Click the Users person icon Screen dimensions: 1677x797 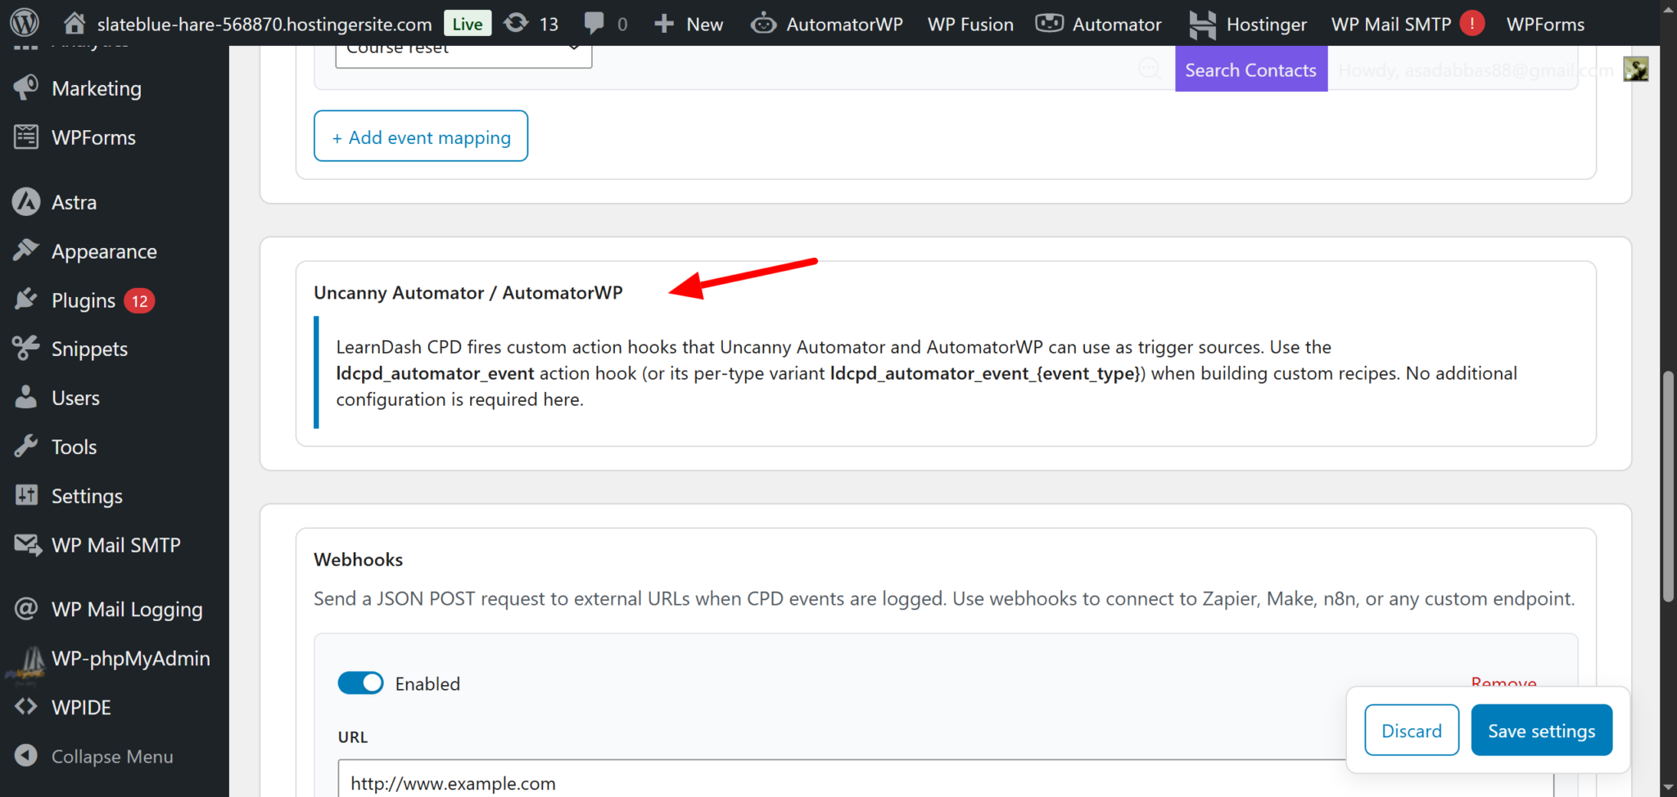[26, 397]
